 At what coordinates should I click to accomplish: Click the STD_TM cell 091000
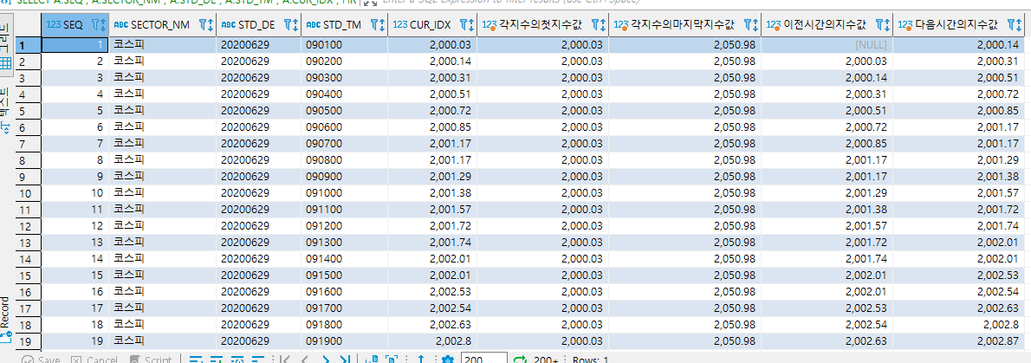tap(345, 192)
